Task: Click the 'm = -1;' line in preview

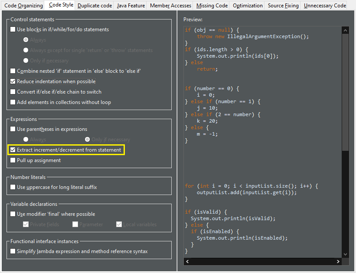Action: [x=207, y=134]
